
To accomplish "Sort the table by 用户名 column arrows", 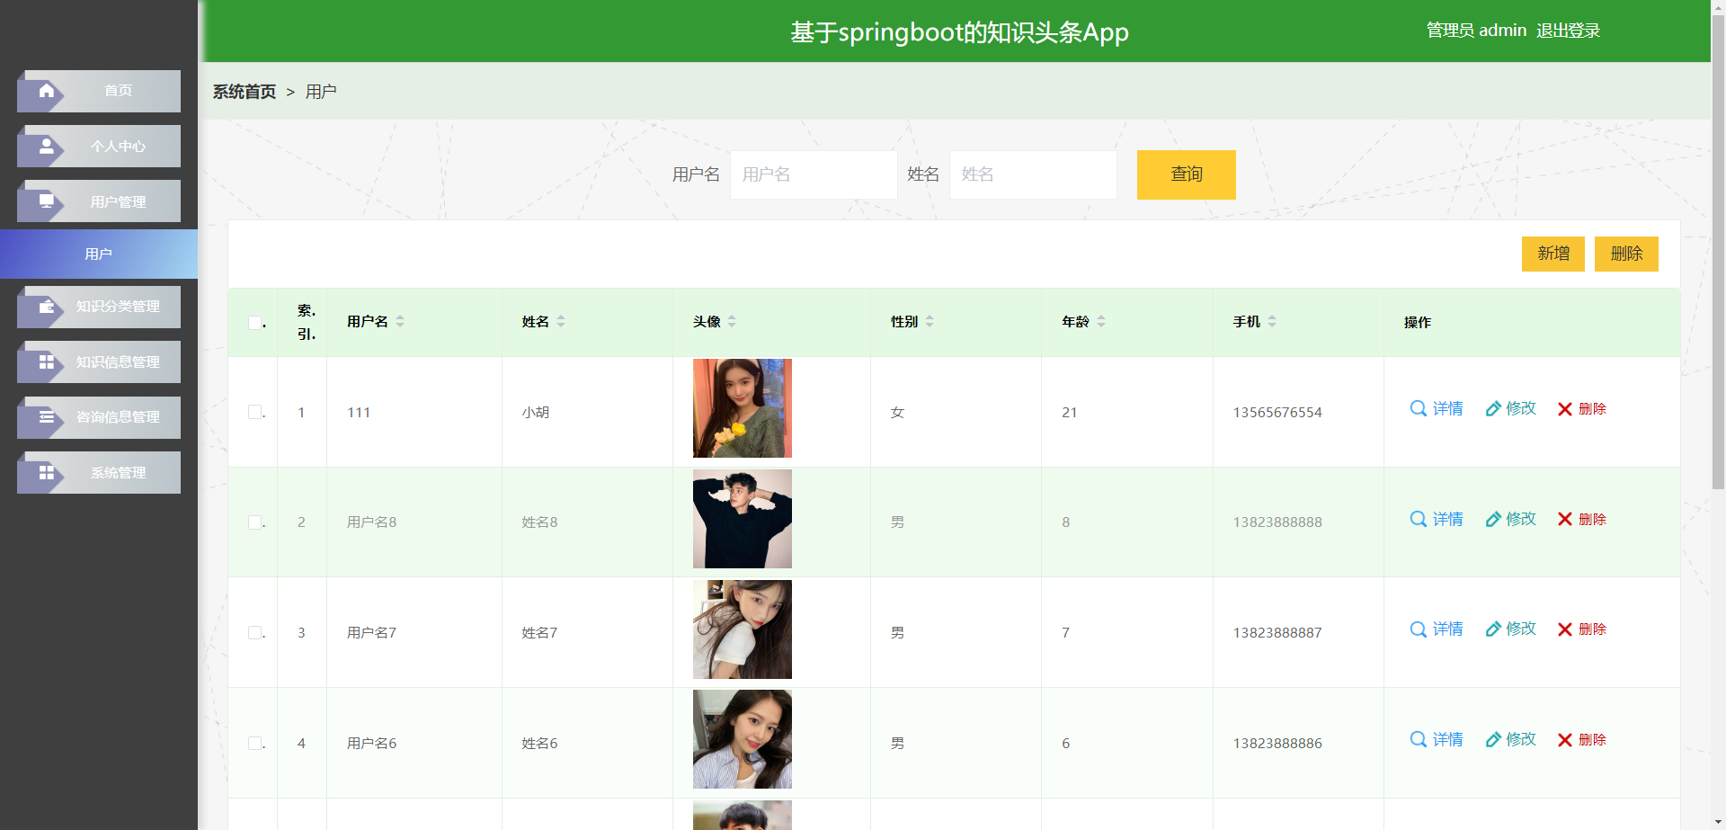I will pyautogui.click(x=400, y=321).
